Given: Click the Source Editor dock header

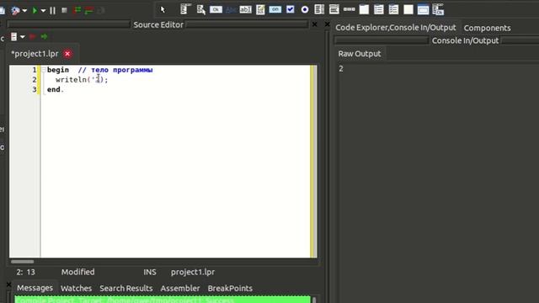Looking at the screenshot, I should pos(158,24).
